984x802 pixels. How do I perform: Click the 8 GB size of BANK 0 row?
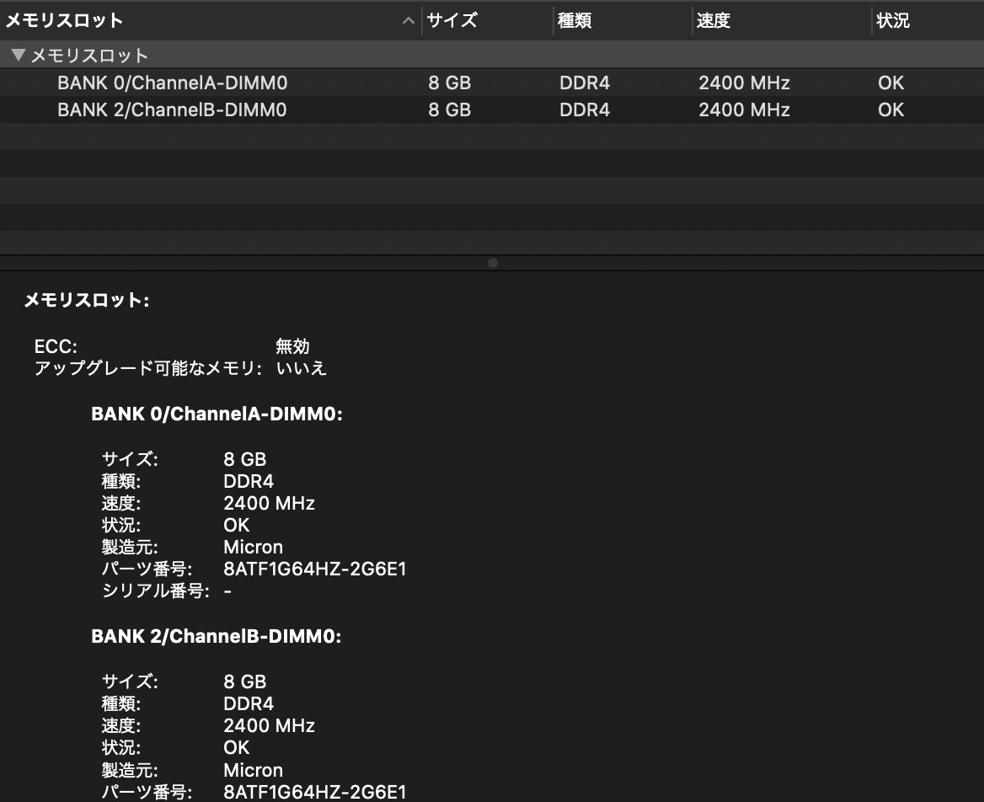(449, 83)
